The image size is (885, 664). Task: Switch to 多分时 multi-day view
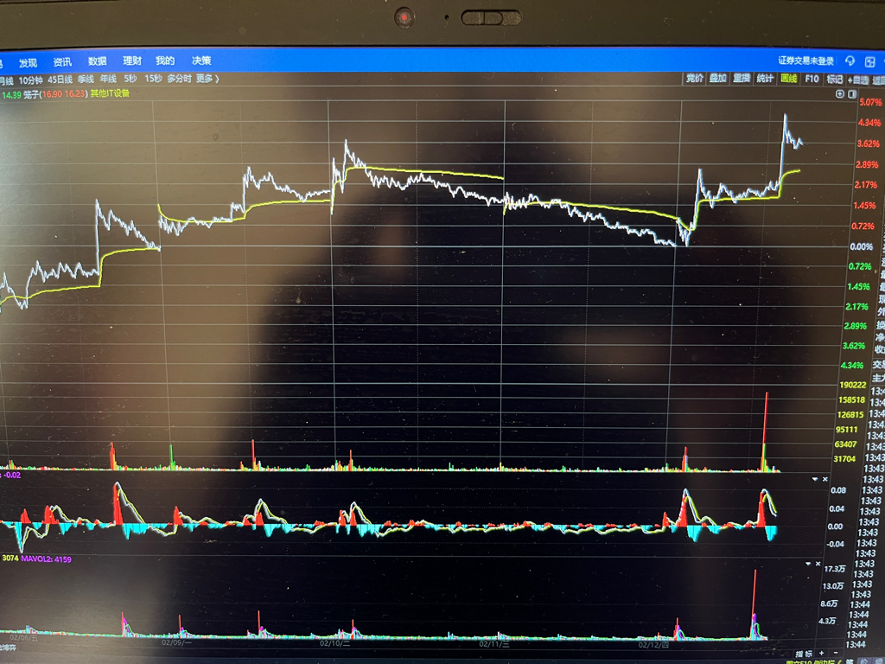point(180,79)
